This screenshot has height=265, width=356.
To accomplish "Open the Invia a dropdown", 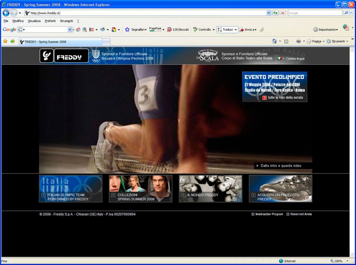I will tap(248, 30).
